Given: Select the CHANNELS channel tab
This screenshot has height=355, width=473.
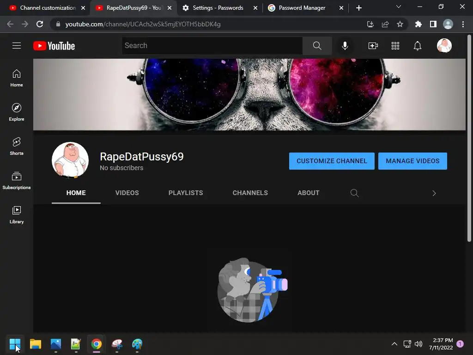Looking at the screenshot, I should [x=250, y=193].
